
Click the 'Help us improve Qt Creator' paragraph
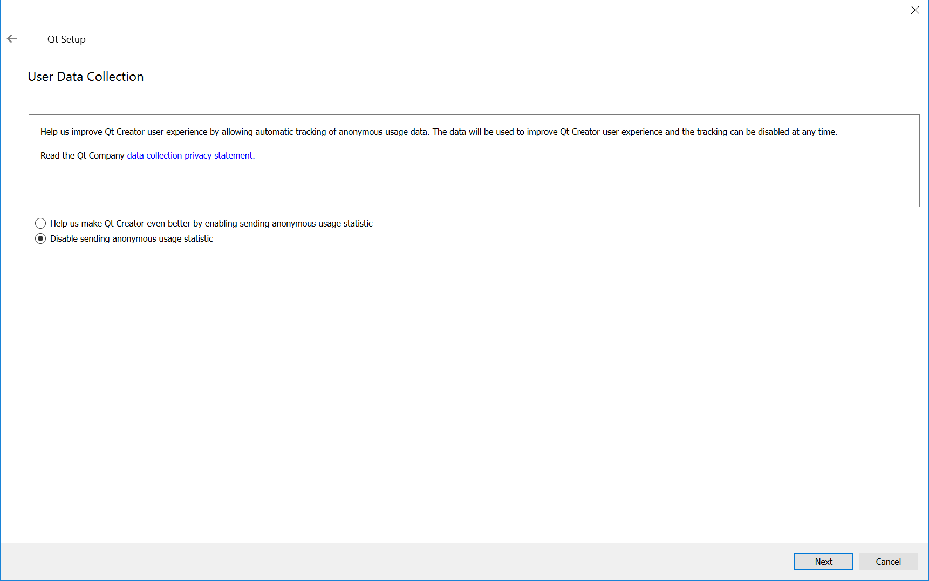[x=439, y=132]
